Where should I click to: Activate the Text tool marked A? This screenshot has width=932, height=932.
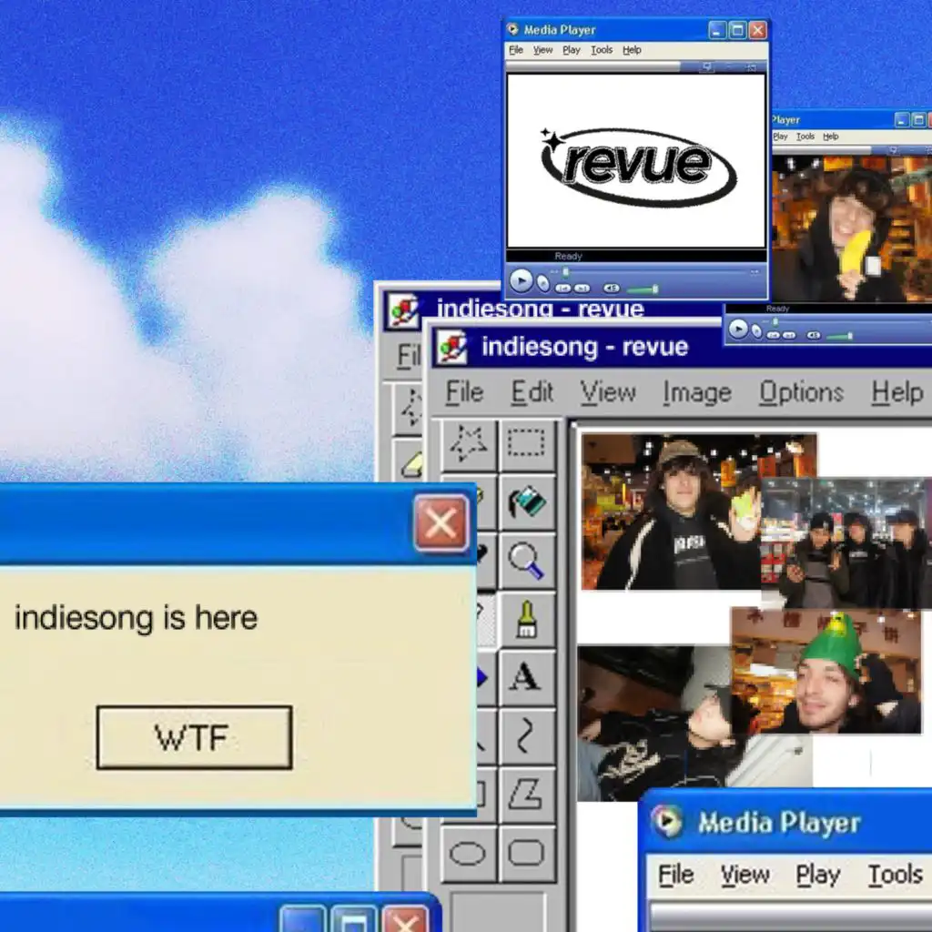click(x=526, y=676)
